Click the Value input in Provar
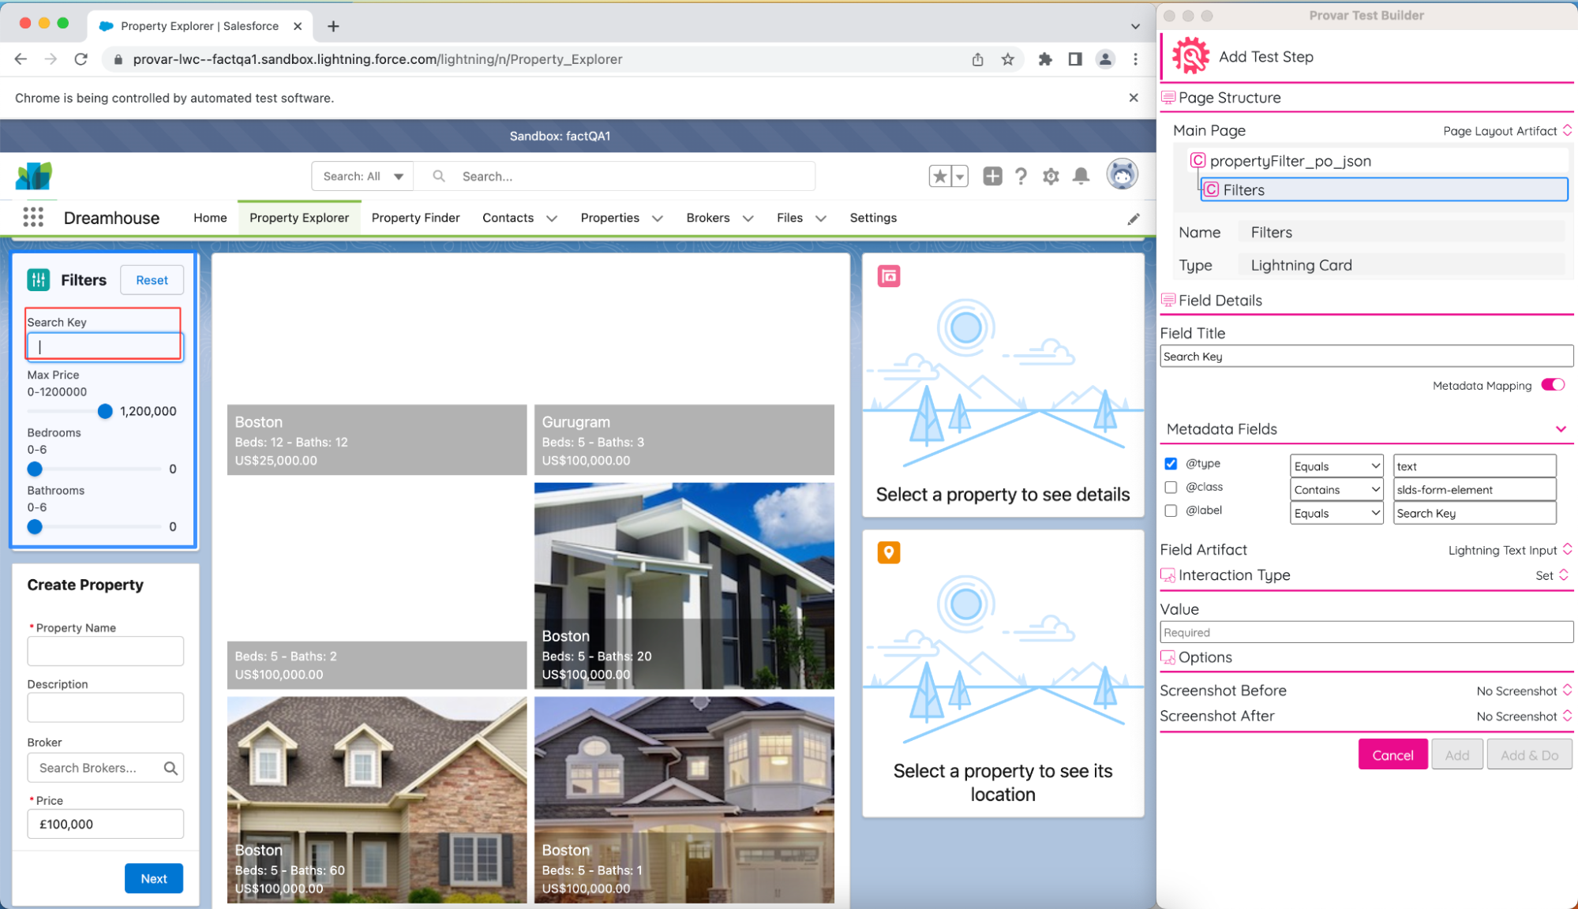 pyautogui.click(x=1366, y=633)
